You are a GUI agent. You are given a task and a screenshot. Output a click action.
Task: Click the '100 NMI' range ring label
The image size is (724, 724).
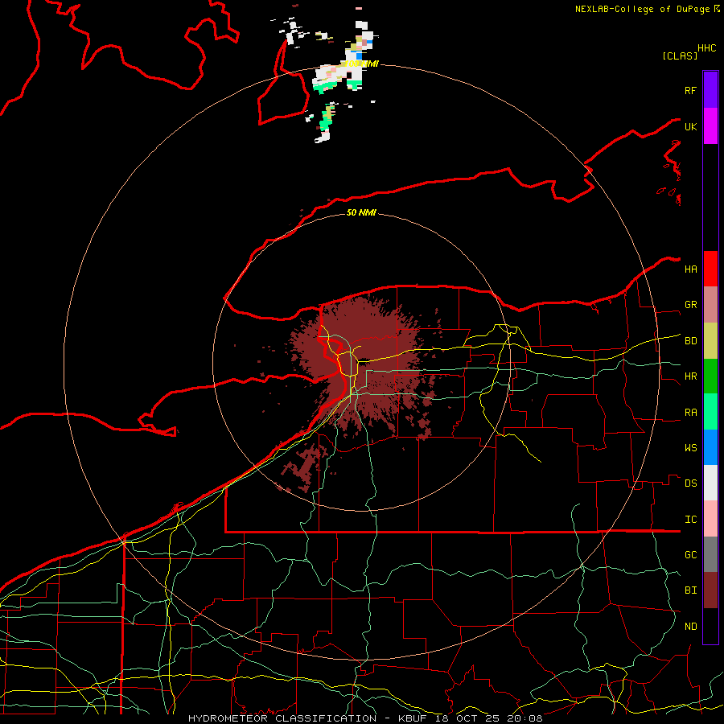(x=361, y=64)
